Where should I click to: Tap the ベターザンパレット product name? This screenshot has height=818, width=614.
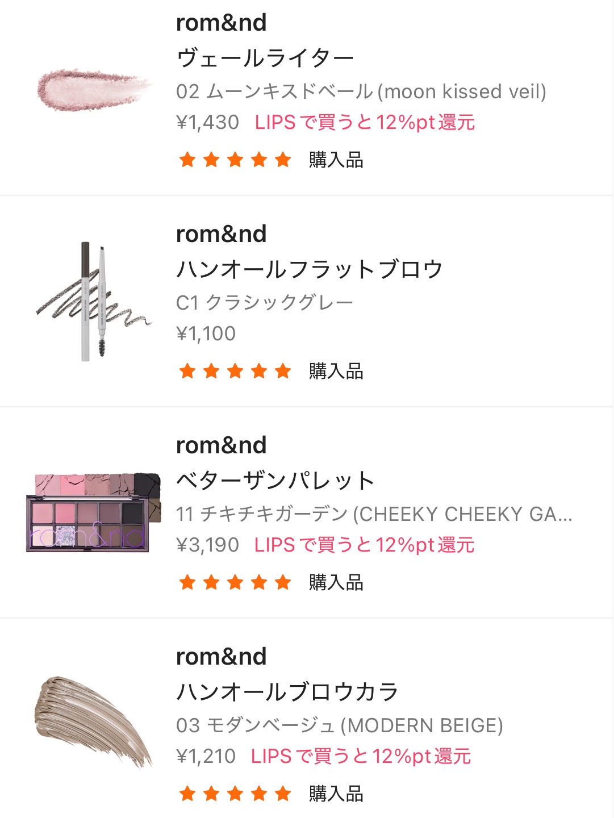[x=275, y=481]
